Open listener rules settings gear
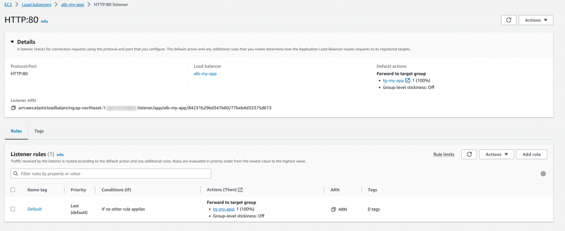 coord(543,174)
